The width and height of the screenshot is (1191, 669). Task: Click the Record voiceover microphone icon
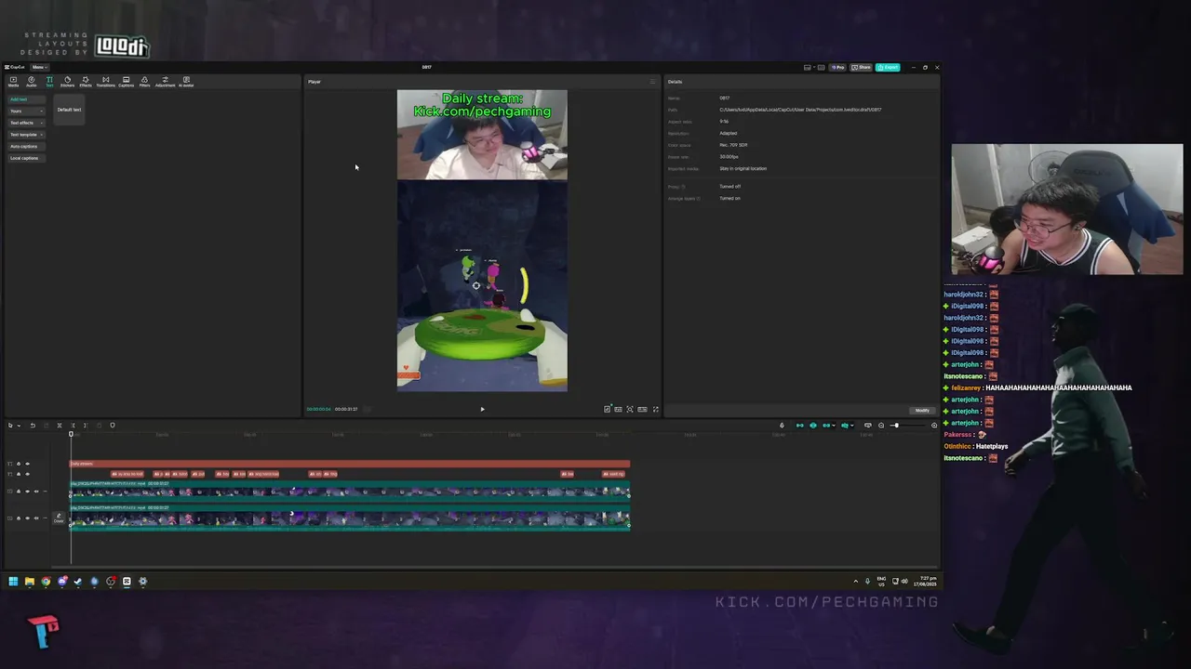click(782, 426)
